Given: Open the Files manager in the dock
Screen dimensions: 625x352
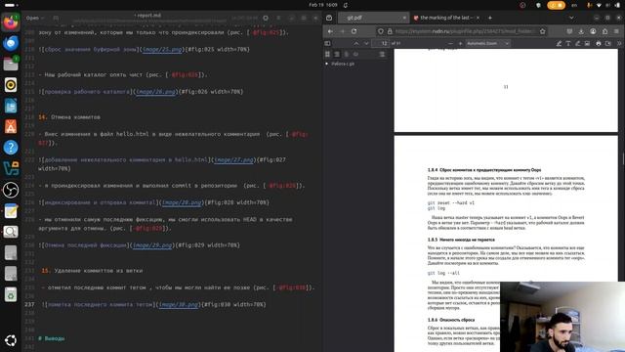Looking at the screenshot, I should click(x=11, y=64).
